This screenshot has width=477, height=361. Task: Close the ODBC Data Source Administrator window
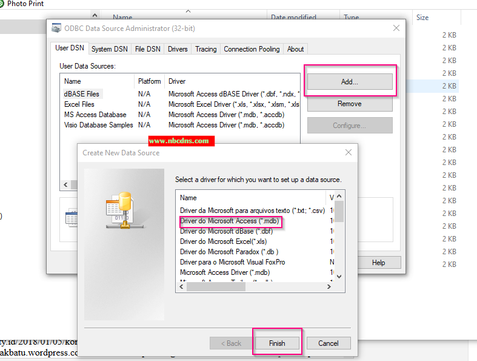[396, 28]
